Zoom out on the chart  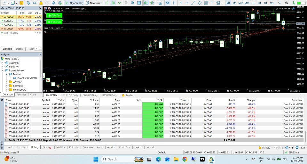(x=132, y=3)
